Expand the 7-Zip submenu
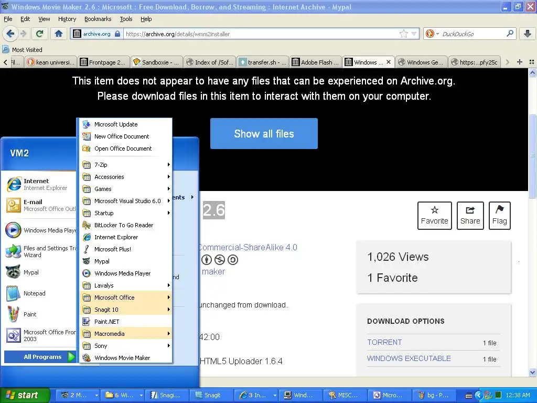Image resolution: width=537 pixels, height=403 pixels. (126, 165)
